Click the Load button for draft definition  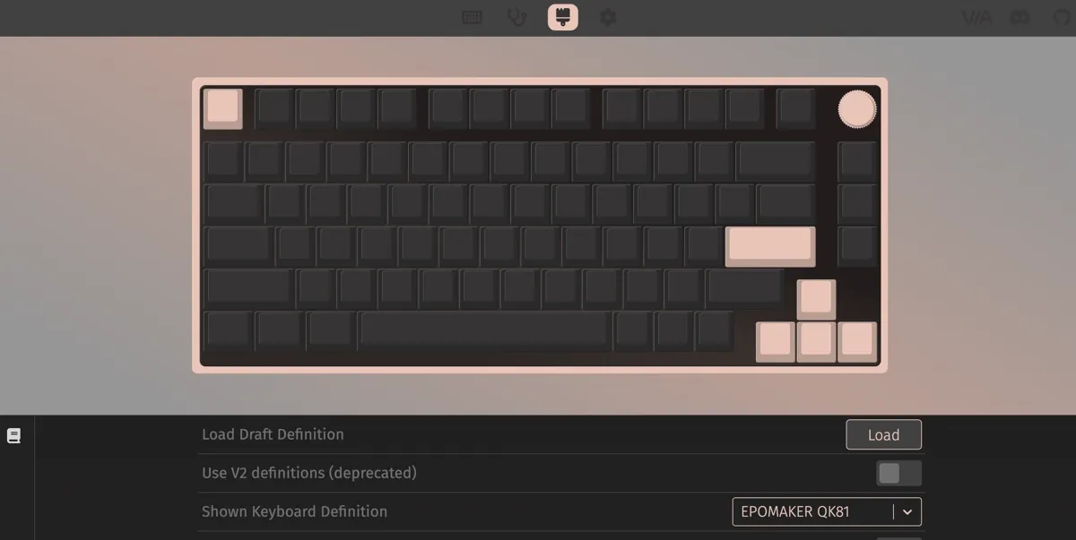(x=883, y=434)
